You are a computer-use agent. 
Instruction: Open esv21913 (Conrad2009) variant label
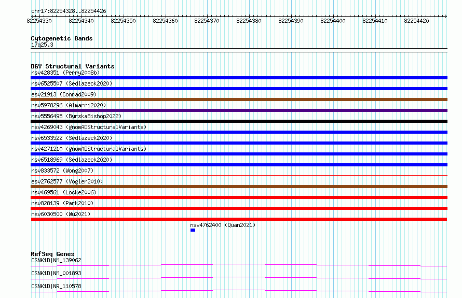click(x=64, y=94)
